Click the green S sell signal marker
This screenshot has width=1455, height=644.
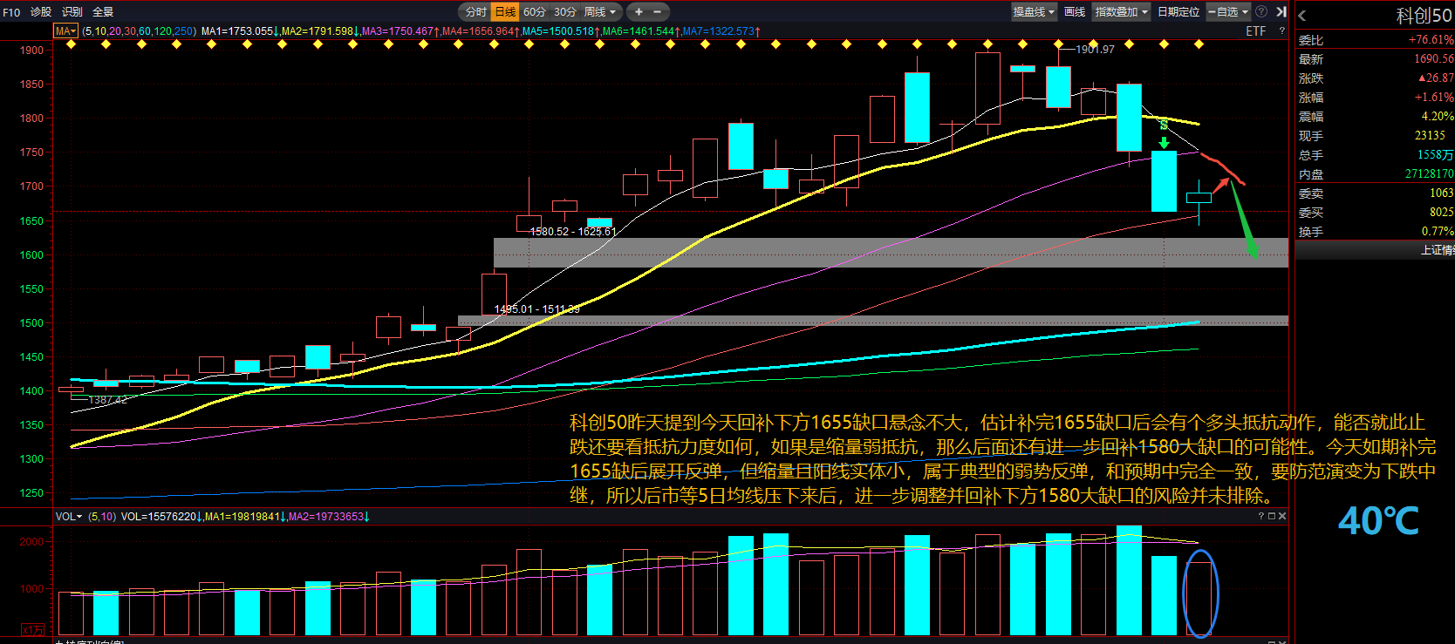[1164, 125]
